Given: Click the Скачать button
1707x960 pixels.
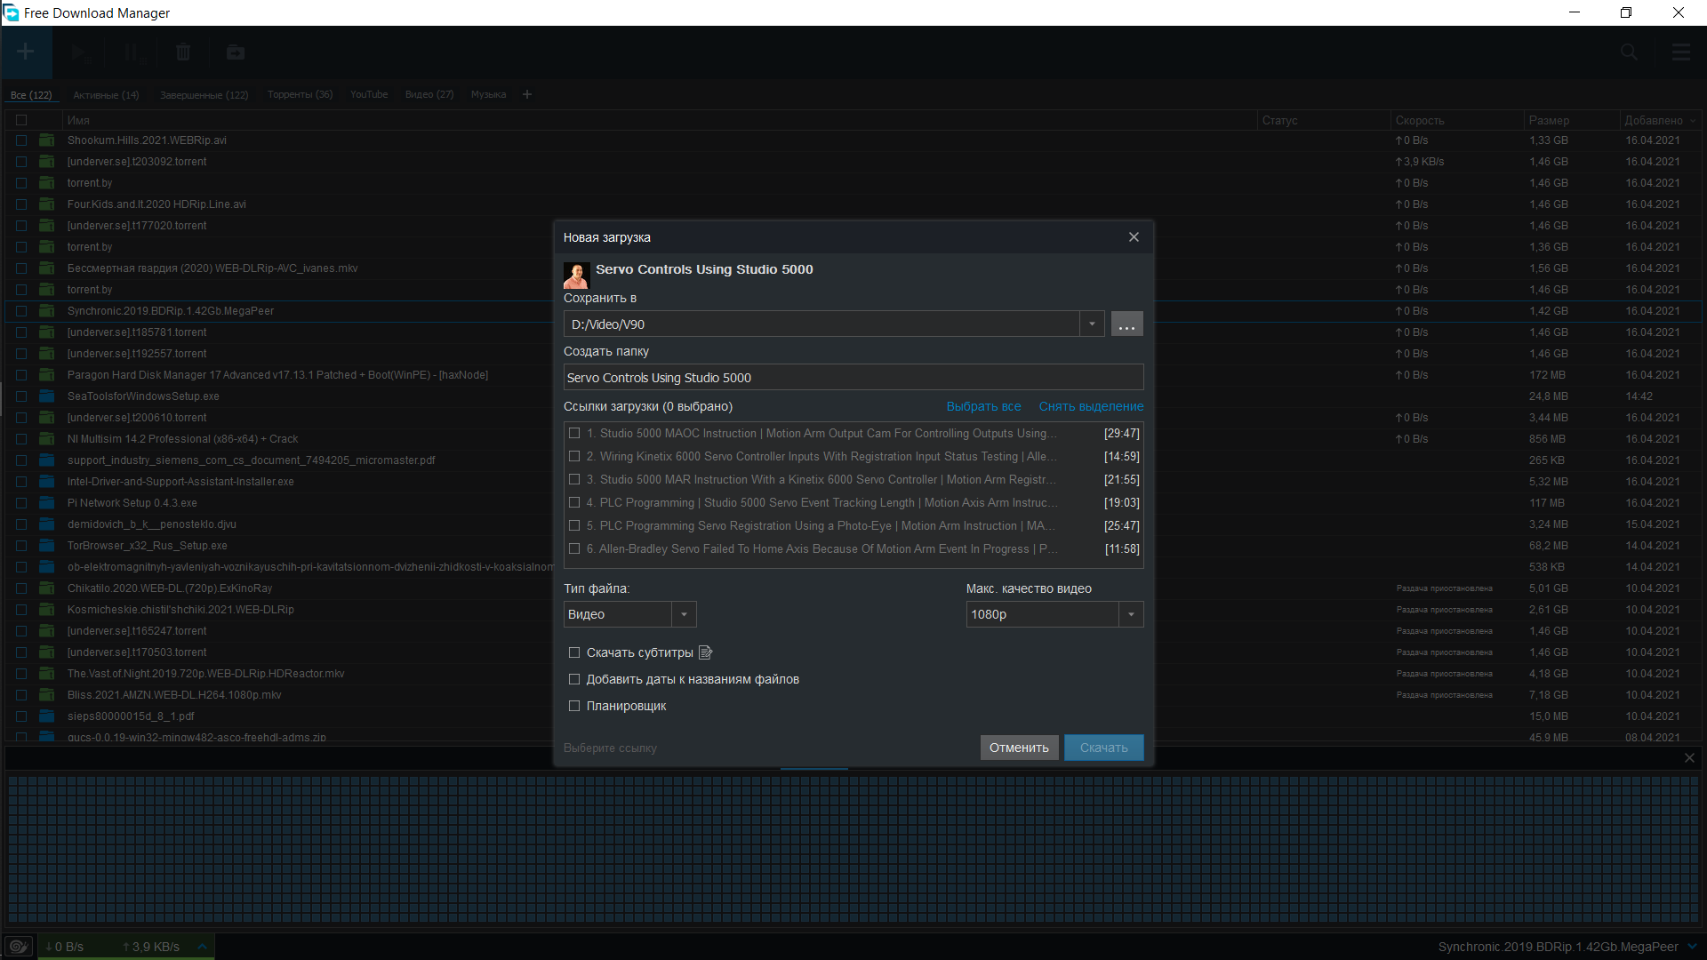Looking at the screenshot, I should click(1103, 748).
